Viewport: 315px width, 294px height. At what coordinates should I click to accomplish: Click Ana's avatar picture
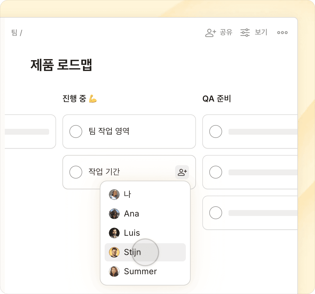(x=114, y=214)
